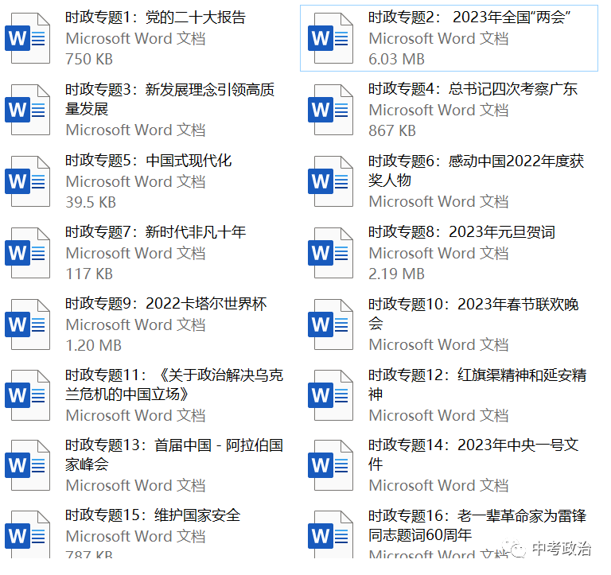Viewport: 611px width, 575px height.
Task: Click the Word icon for 时政专题3 新发展理念
Action: (x=27, y=110)
